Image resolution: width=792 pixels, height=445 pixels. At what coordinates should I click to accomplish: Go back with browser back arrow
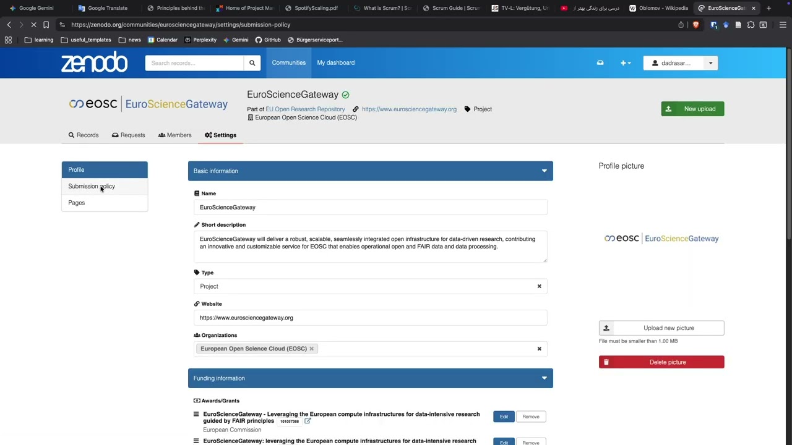click(x=9, y=25)
